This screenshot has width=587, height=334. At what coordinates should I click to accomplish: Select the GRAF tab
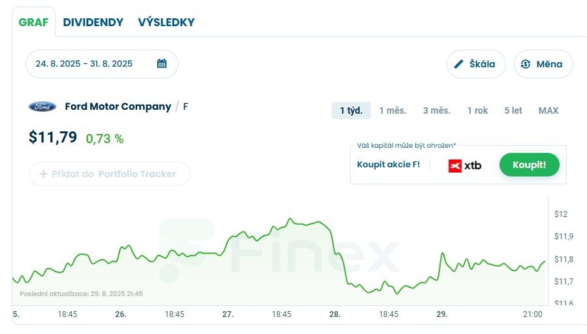(x=33, y=22)
